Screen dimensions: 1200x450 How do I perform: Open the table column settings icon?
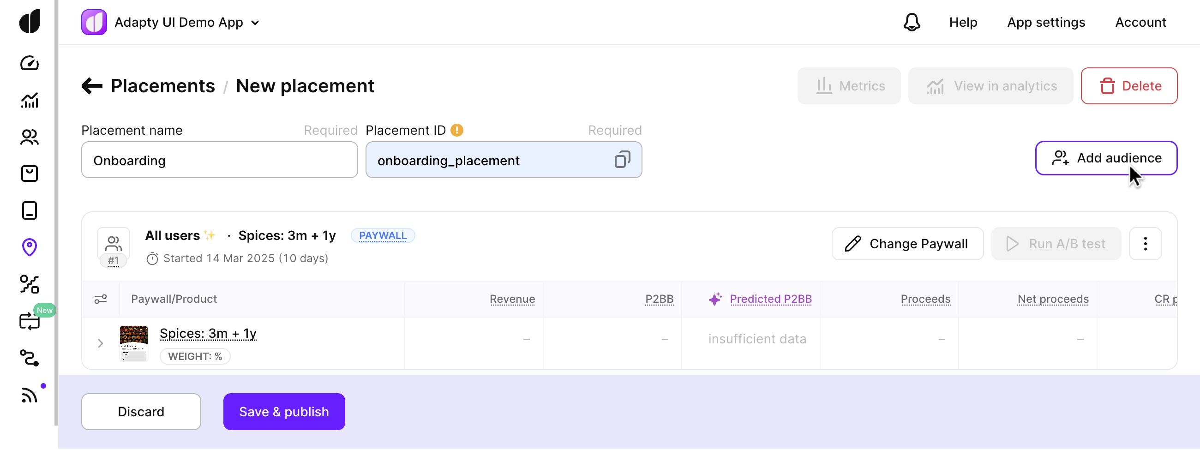(101, 299)
